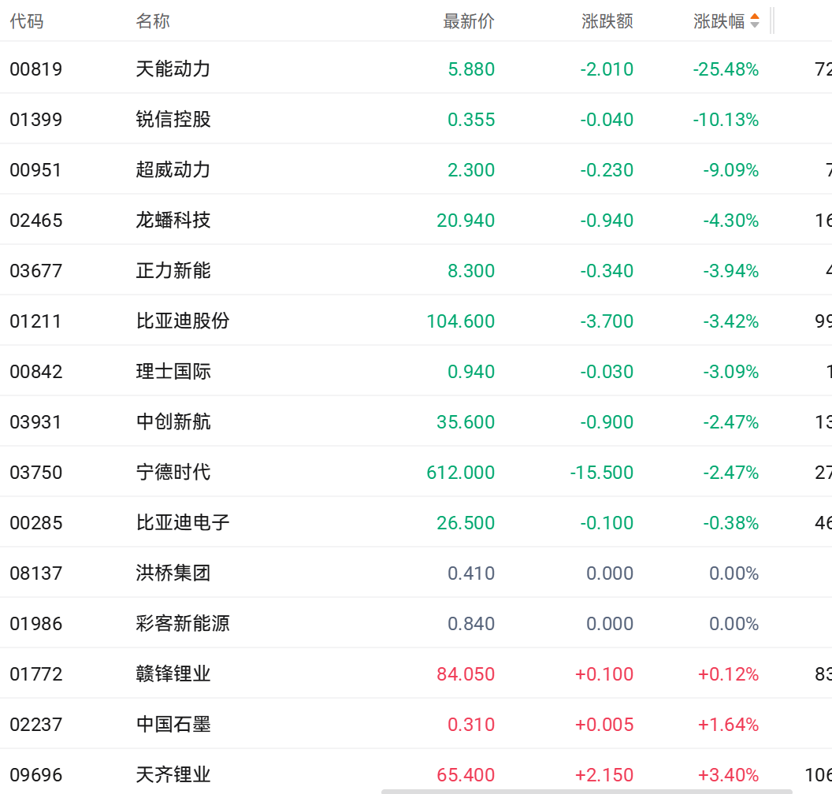
Task: Click stock code 08137
Action: click(x=36, y=573)
